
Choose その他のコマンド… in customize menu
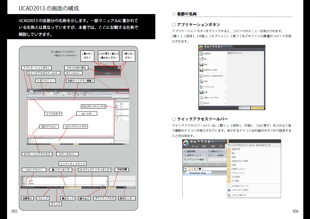click(x=241, y=186)
